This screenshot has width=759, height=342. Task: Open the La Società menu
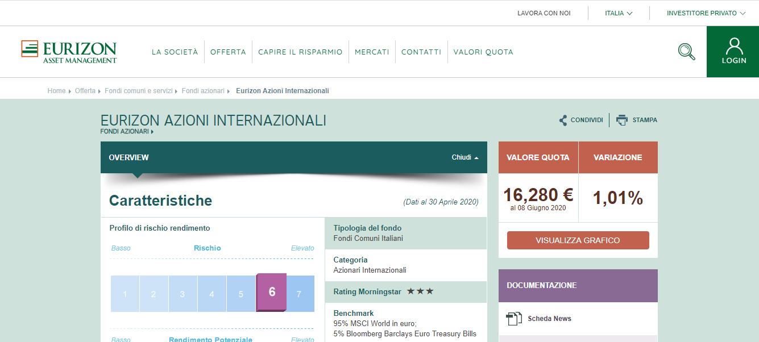click(175, 52)
